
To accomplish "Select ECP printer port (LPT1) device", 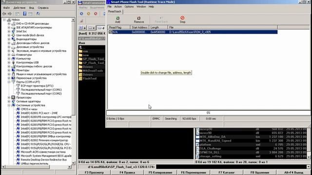I will [37, 86].
